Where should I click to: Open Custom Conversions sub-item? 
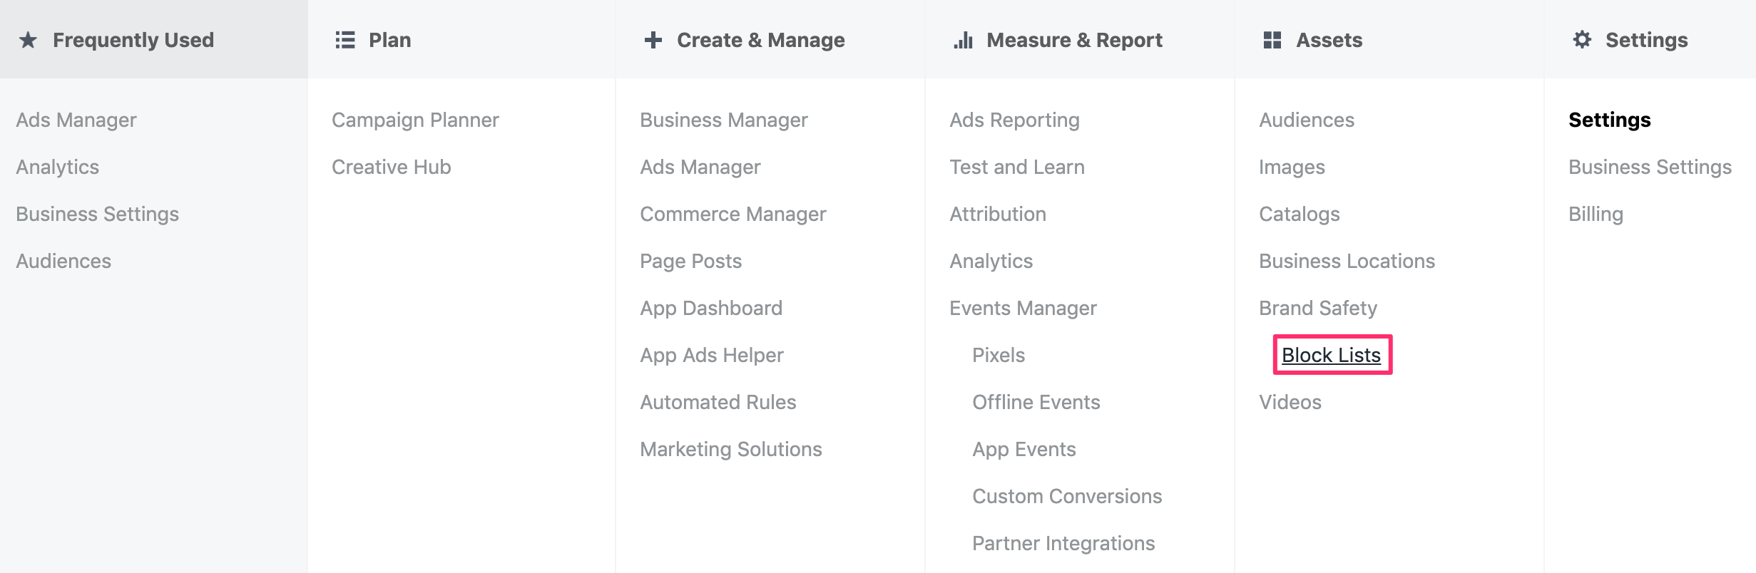tap(1068, 496)
